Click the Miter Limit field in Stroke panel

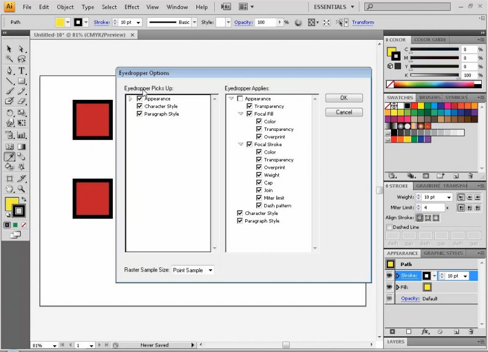[x=434, y=208]
